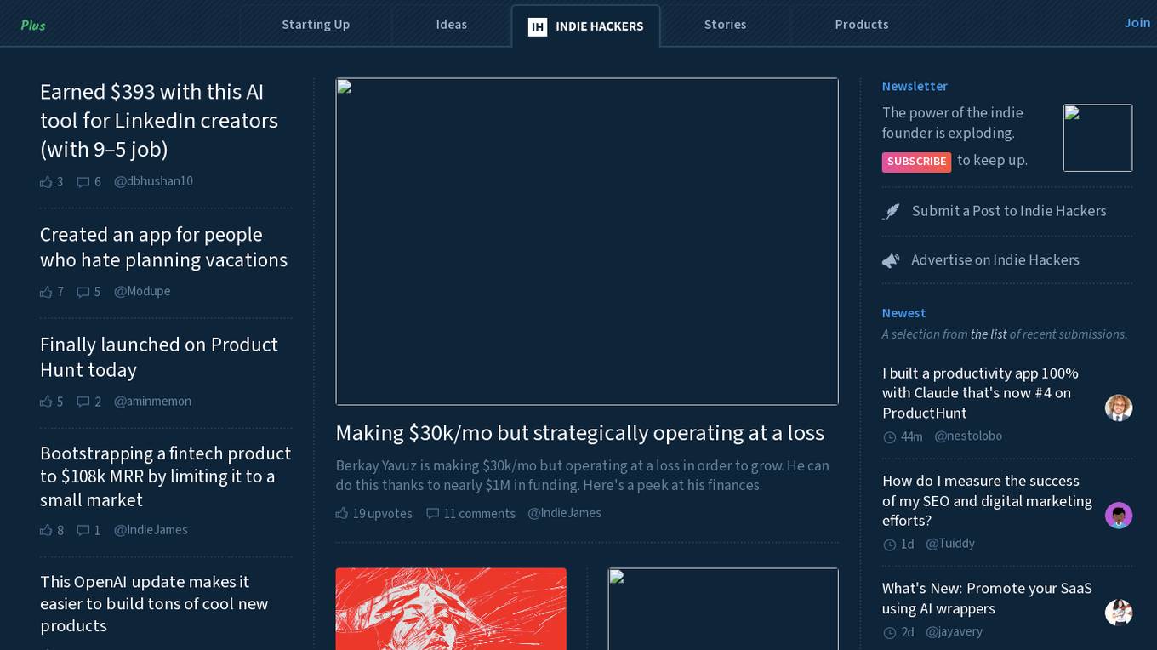The width and height of the screenshot is (1157, 650).
Task: Open the Ideas tab
Action: click(x=451, y=25)
